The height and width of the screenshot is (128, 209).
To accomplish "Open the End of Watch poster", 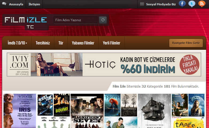I will click(180, 105).
